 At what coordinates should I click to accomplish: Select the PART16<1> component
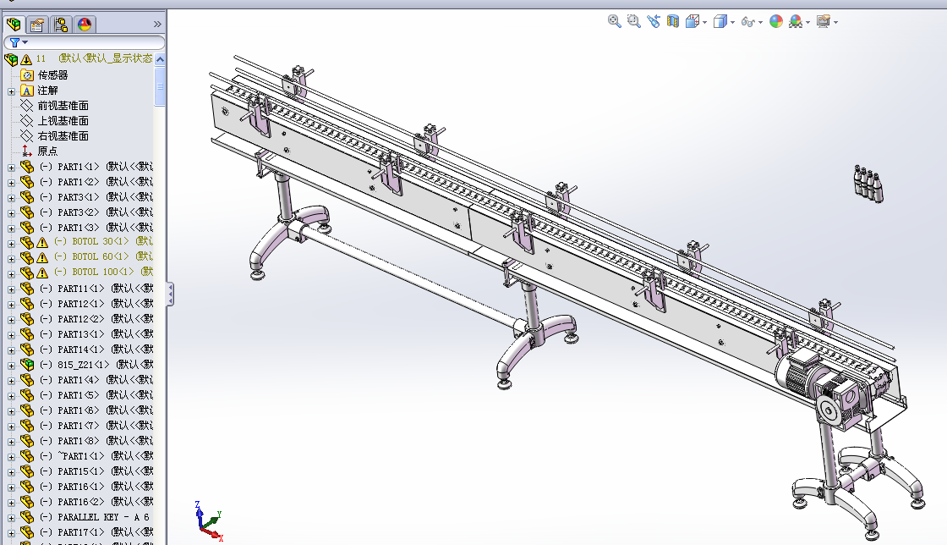tap(96, 487)
